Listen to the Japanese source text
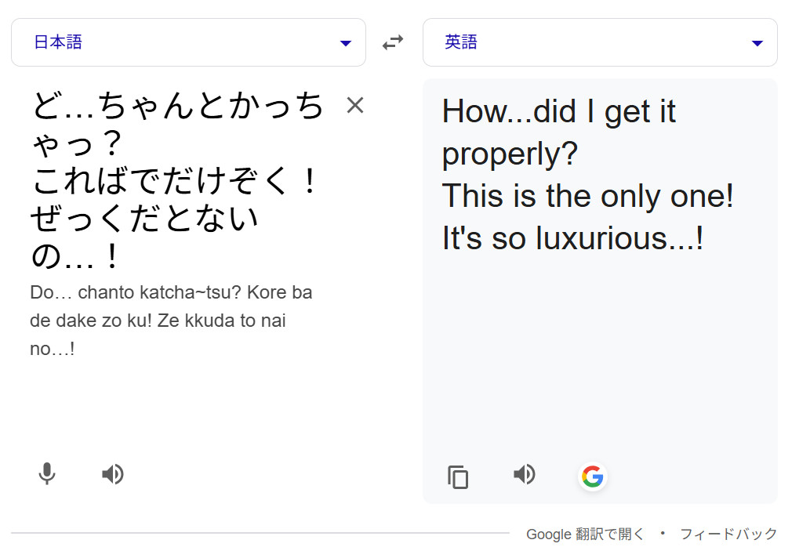The height and width of the screenshot is (558, 810). pyautogui.click(x=113, y=473)
